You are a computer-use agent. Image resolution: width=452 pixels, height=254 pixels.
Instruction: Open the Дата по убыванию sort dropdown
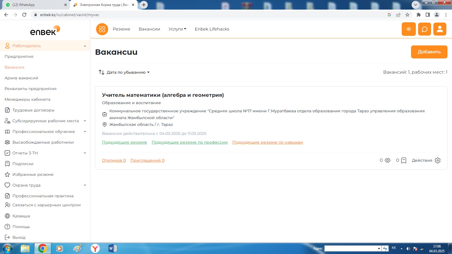click(x=128, y=72)
